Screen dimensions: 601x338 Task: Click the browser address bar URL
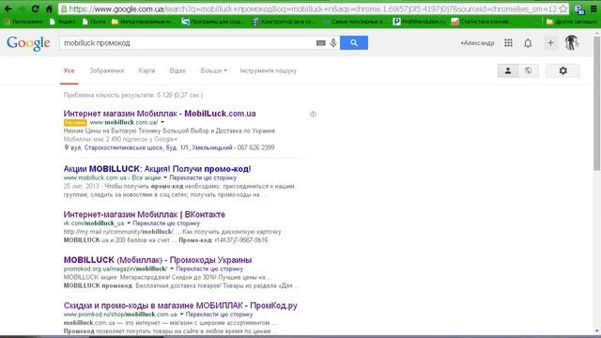[313, 8]
